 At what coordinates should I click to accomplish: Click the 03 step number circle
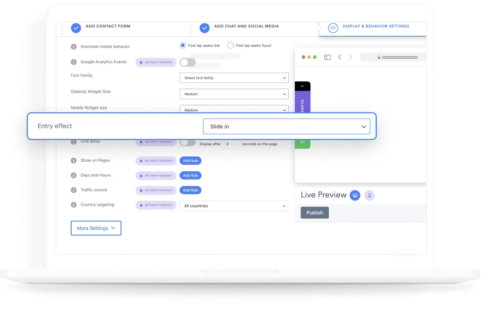(x=333, y=28)
